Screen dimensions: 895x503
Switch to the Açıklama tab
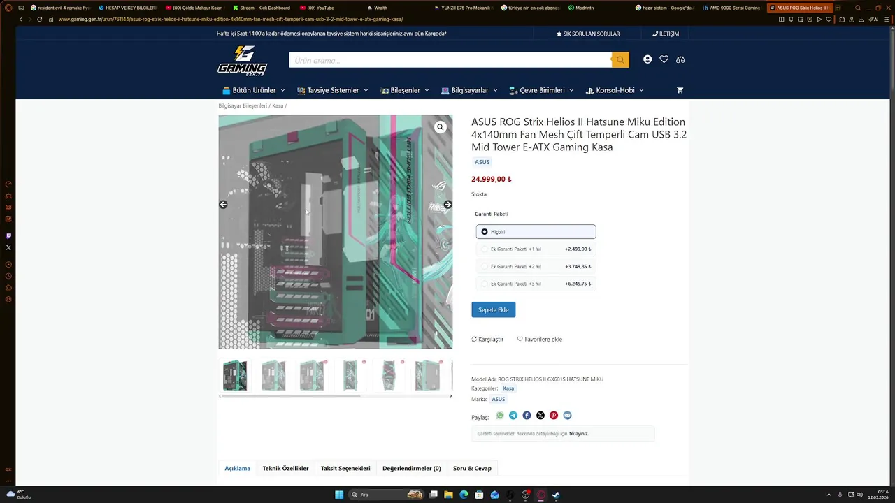point(238,468)
